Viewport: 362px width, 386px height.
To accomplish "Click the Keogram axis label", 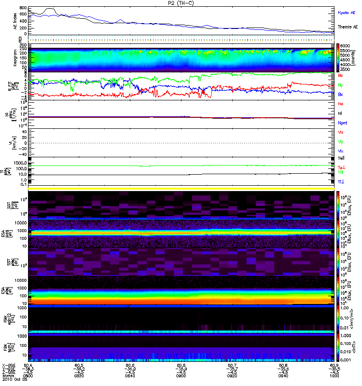I will click(x=15, y=57).
